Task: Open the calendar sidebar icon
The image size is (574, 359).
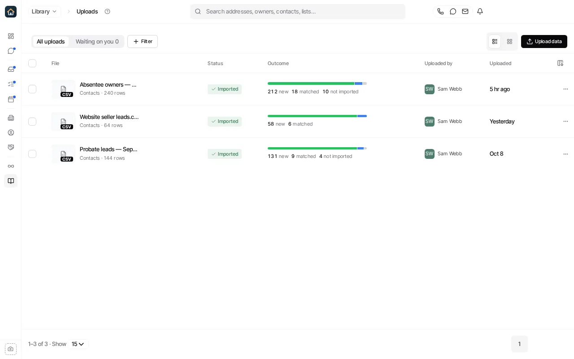Action: [11, 99]
